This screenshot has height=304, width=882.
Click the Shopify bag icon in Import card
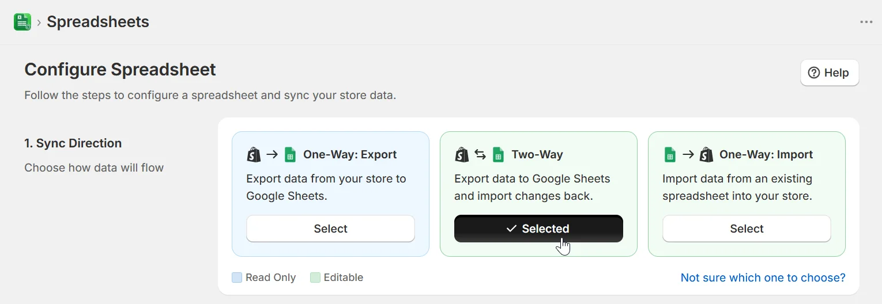tap(707, 154)
